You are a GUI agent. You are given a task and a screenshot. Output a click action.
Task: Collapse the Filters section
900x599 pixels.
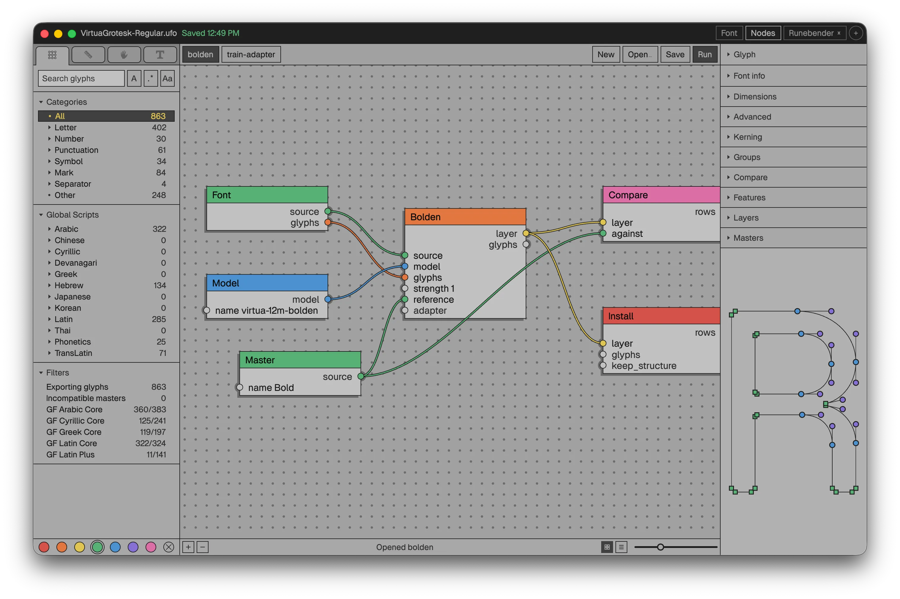coord(41,373)
